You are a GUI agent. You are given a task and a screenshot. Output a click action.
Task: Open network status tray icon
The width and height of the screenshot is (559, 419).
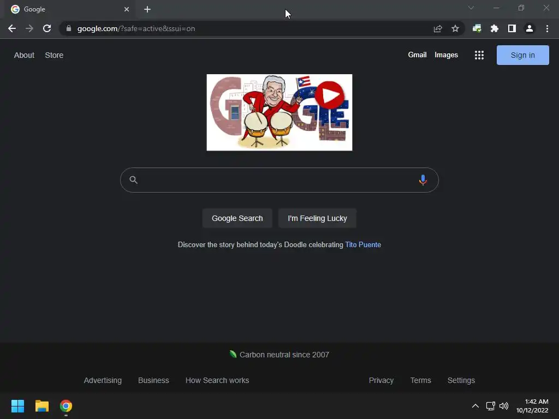click(x=491, y=406)
